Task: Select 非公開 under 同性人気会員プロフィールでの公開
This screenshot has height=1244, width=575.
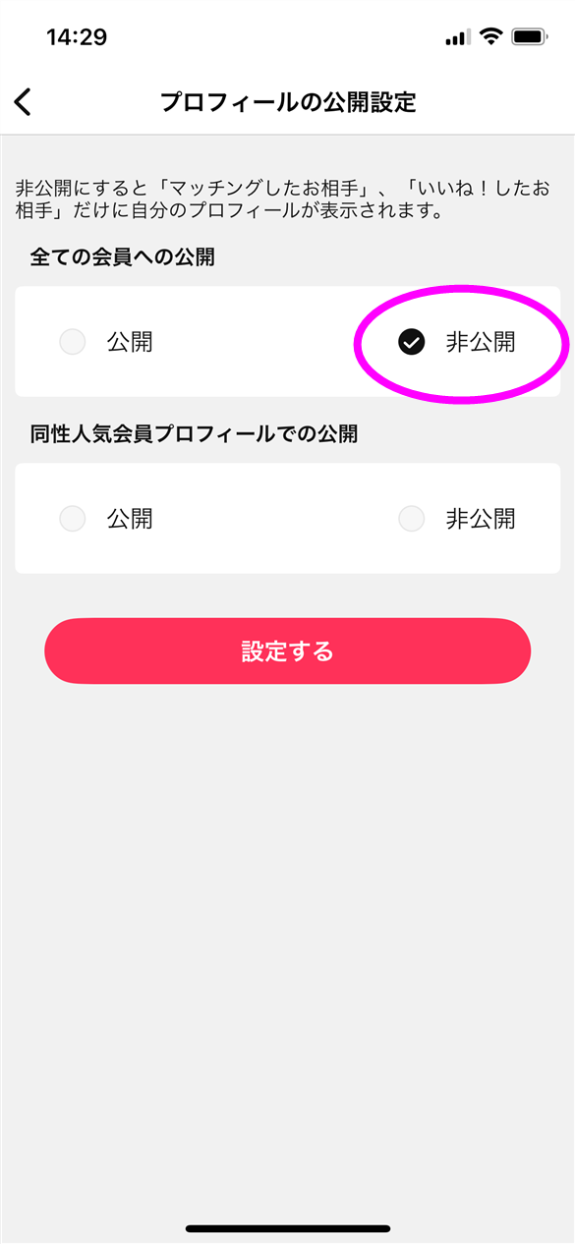Action: pyautogui.click(x=412, y=518)
